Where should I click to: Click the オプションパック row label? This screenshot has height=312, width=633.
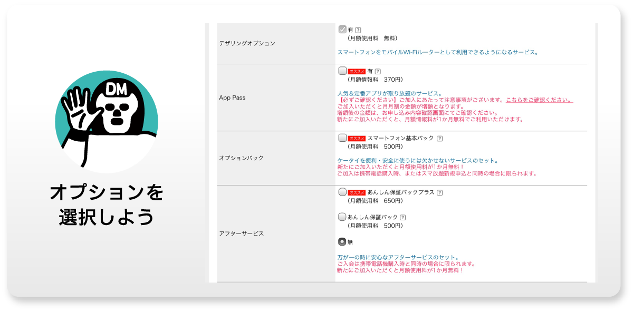pos(241,158)
